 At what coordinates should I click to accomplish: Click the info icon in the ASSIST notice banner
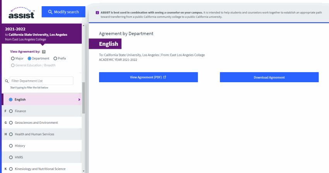[x=97, y=13]
